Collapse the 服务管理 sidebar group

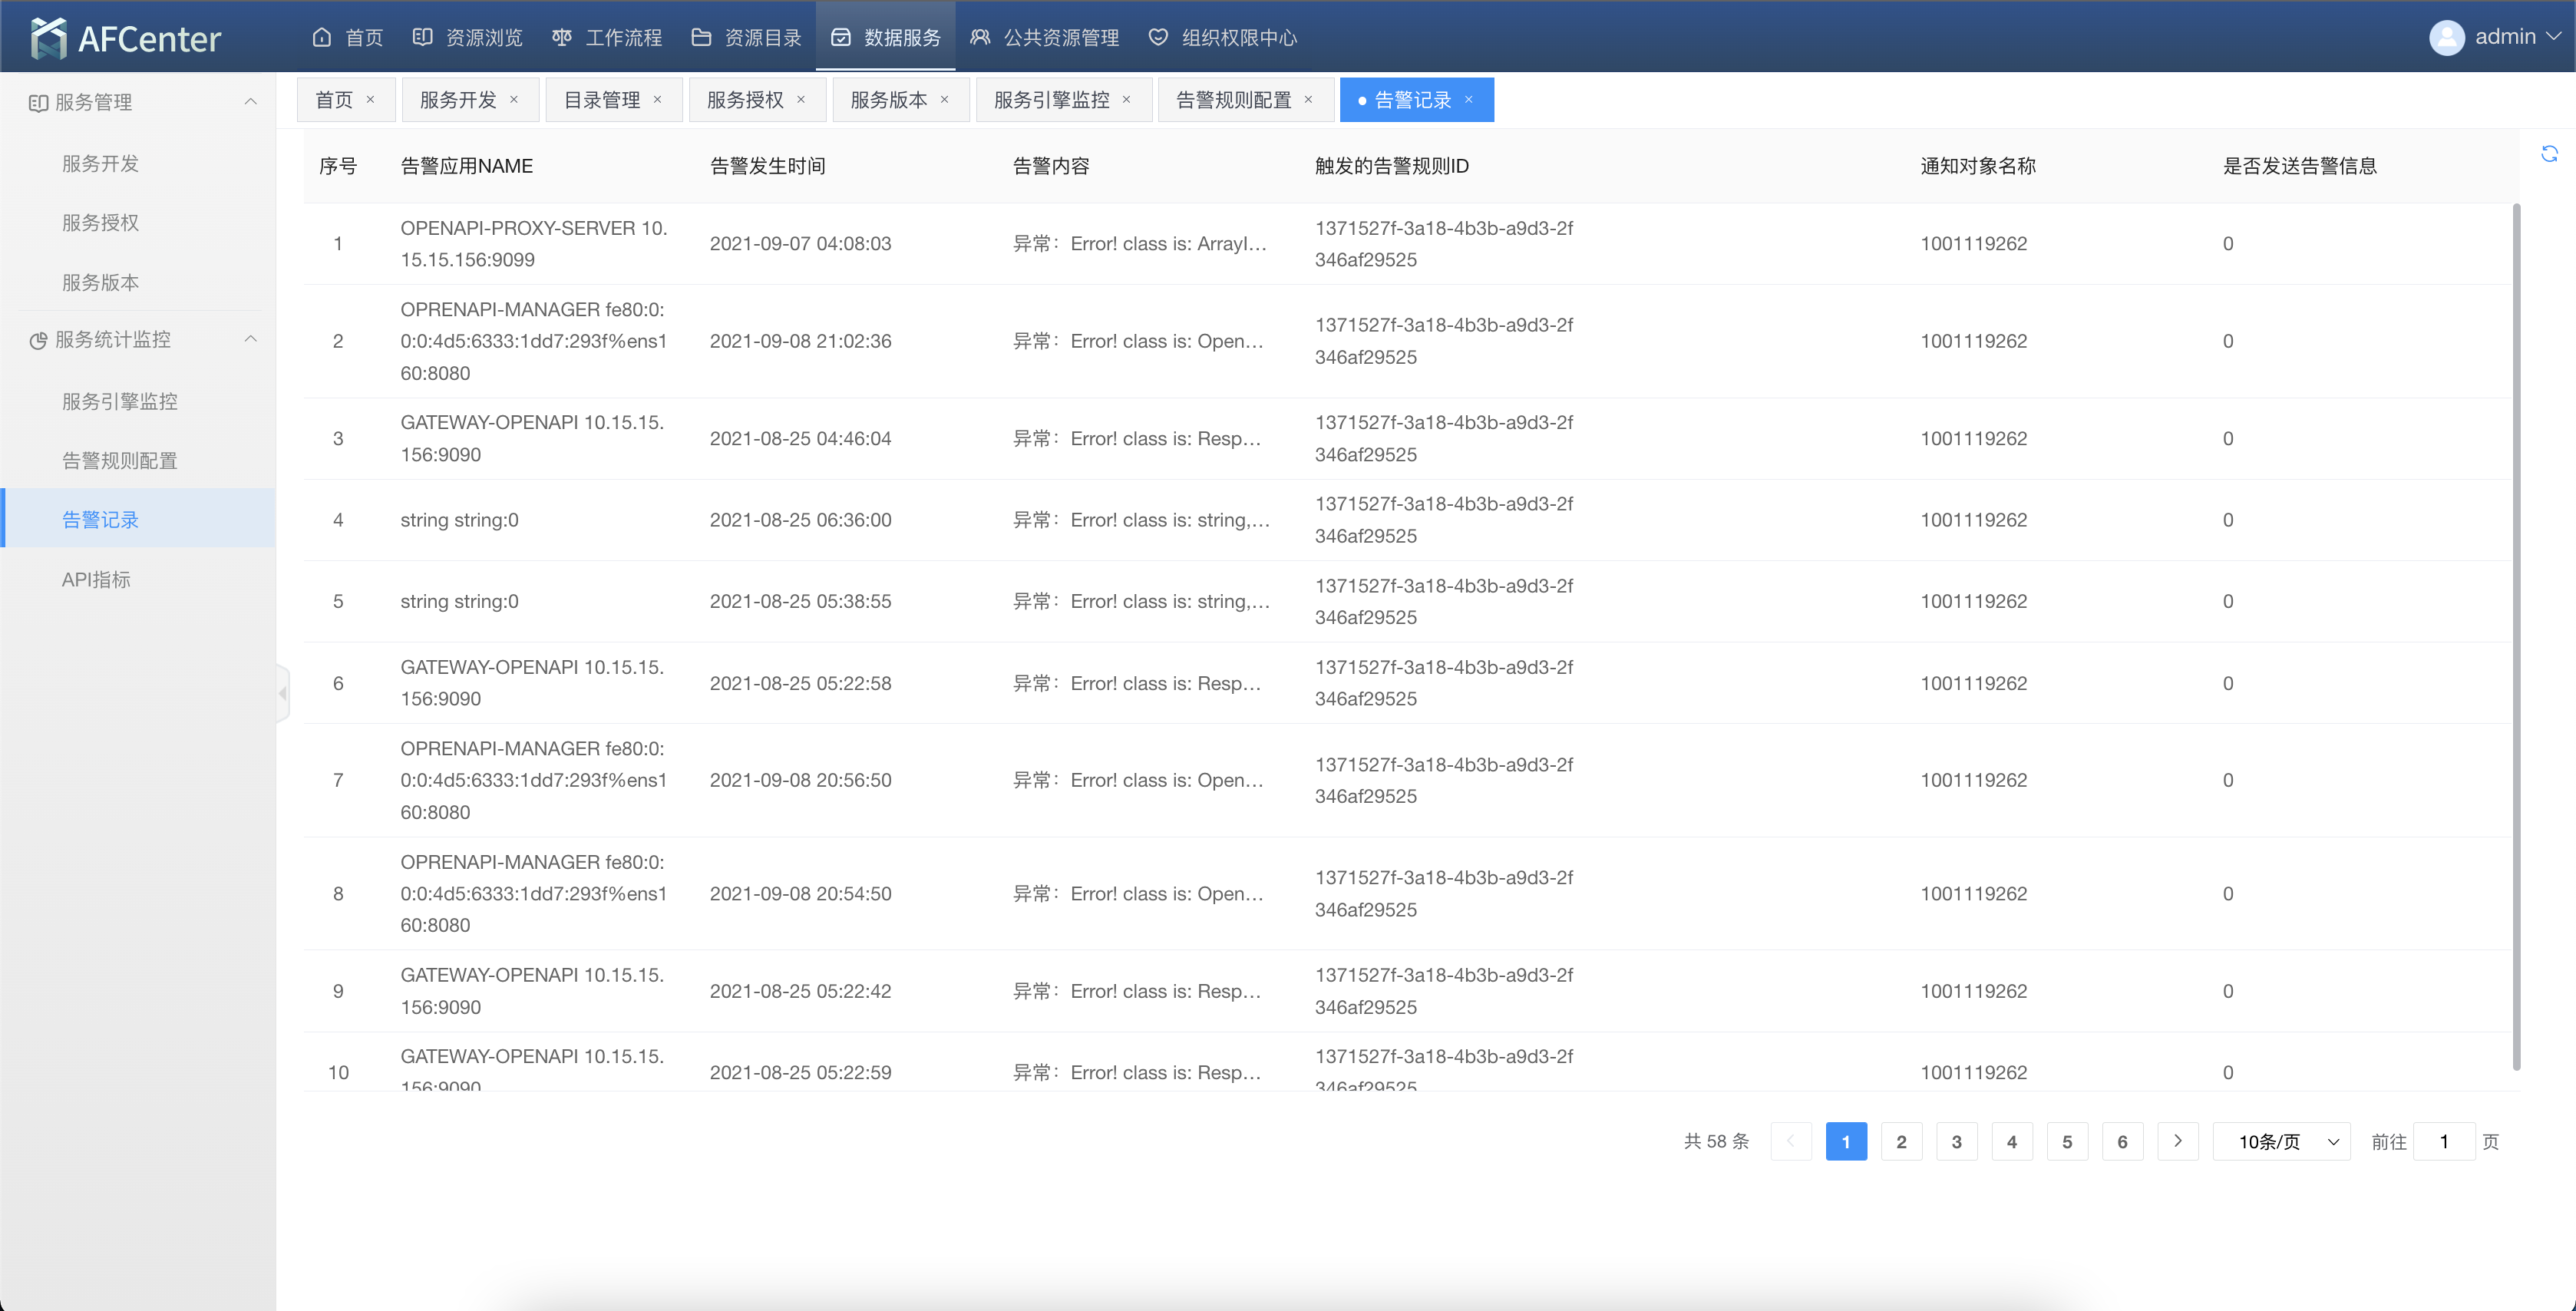click(251, 101)
